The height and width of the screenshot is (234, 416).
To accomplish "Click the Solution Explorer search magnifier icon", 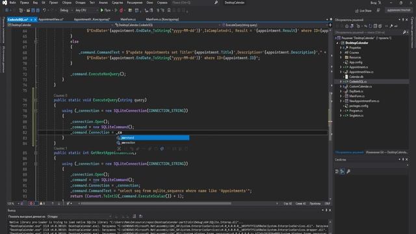I will (x=404, y=32).
